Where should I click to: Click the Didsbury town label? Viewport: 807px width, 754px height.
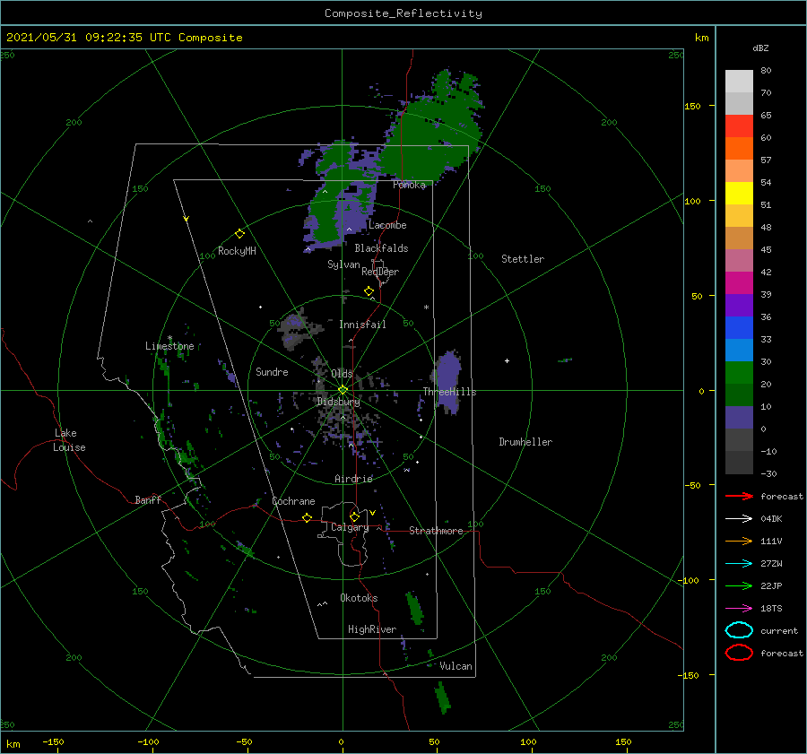[x=339, y=402]
